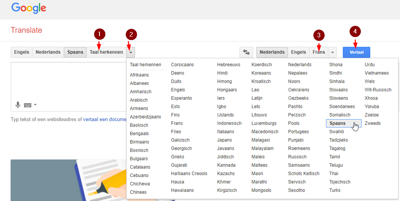Select Swahili language entry
This screenshot has height=201, width=400.
[x=336, y=132]
